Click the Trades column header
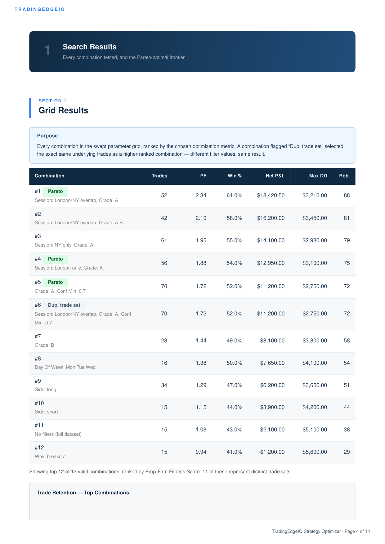Viewport: 385px width, 544px height. 159,176
